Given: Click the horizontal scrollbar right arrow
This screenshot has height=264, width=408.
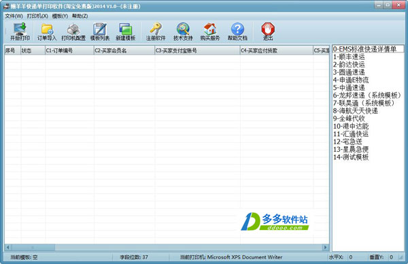Looking at the screenshot, I should (325, 248).
